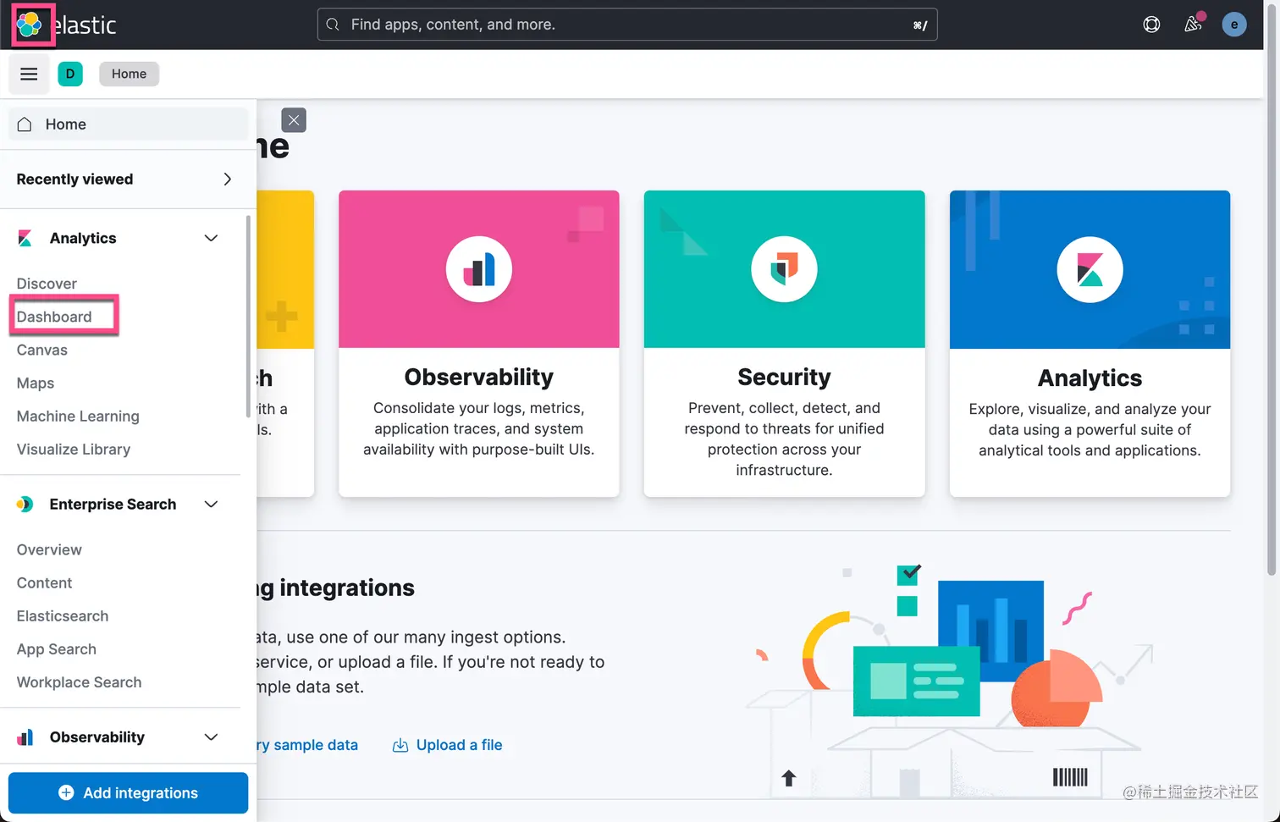Open Maps from Analytics menu
This screenshot has width=1280, height=822.
(x=36, y=383)
